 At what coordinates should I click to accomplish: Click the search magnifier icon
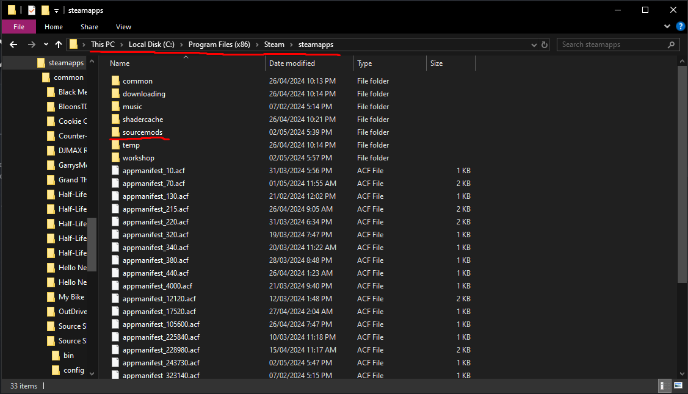click(x=671, y=45)
